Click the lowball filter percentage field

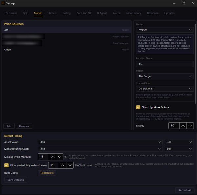tap(54, 165)
